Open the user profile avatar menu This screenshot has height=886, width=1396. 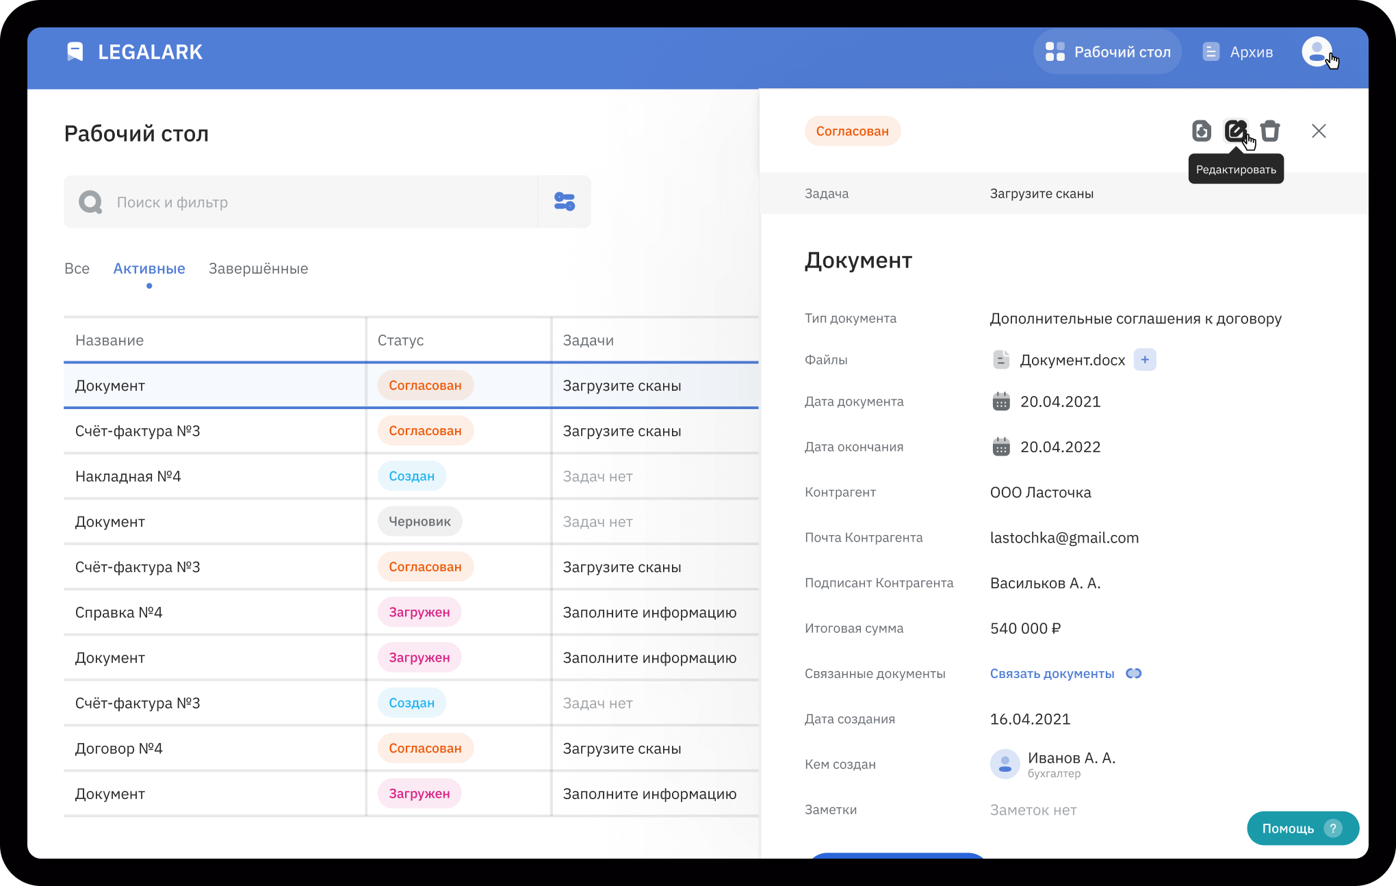point(1316,52)
